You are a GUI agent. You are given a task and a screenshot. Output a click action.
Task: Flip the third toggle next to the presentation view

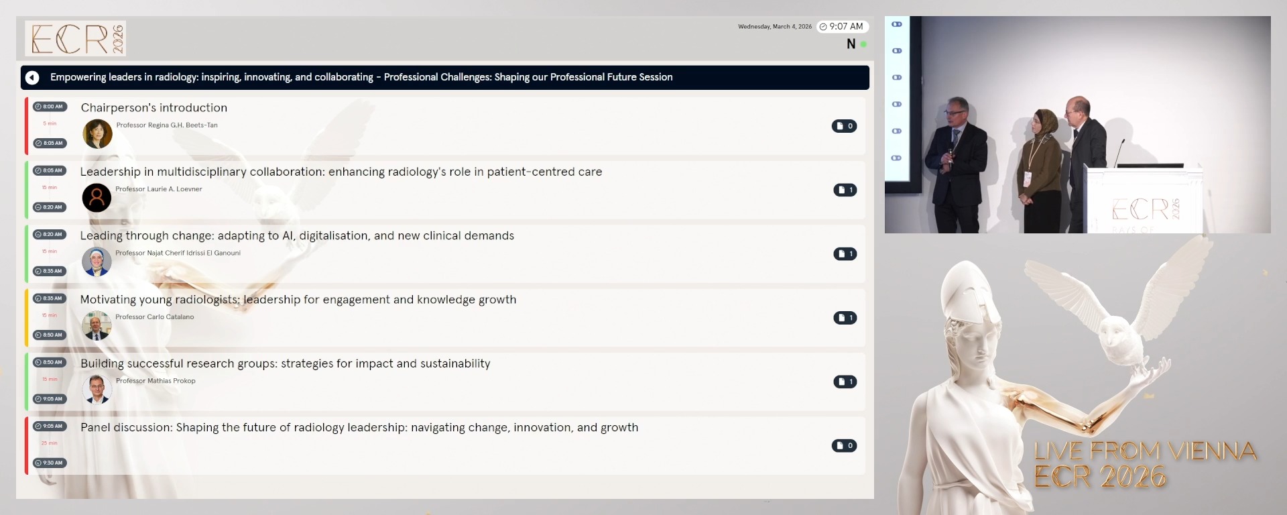click(x=897, y=77)
